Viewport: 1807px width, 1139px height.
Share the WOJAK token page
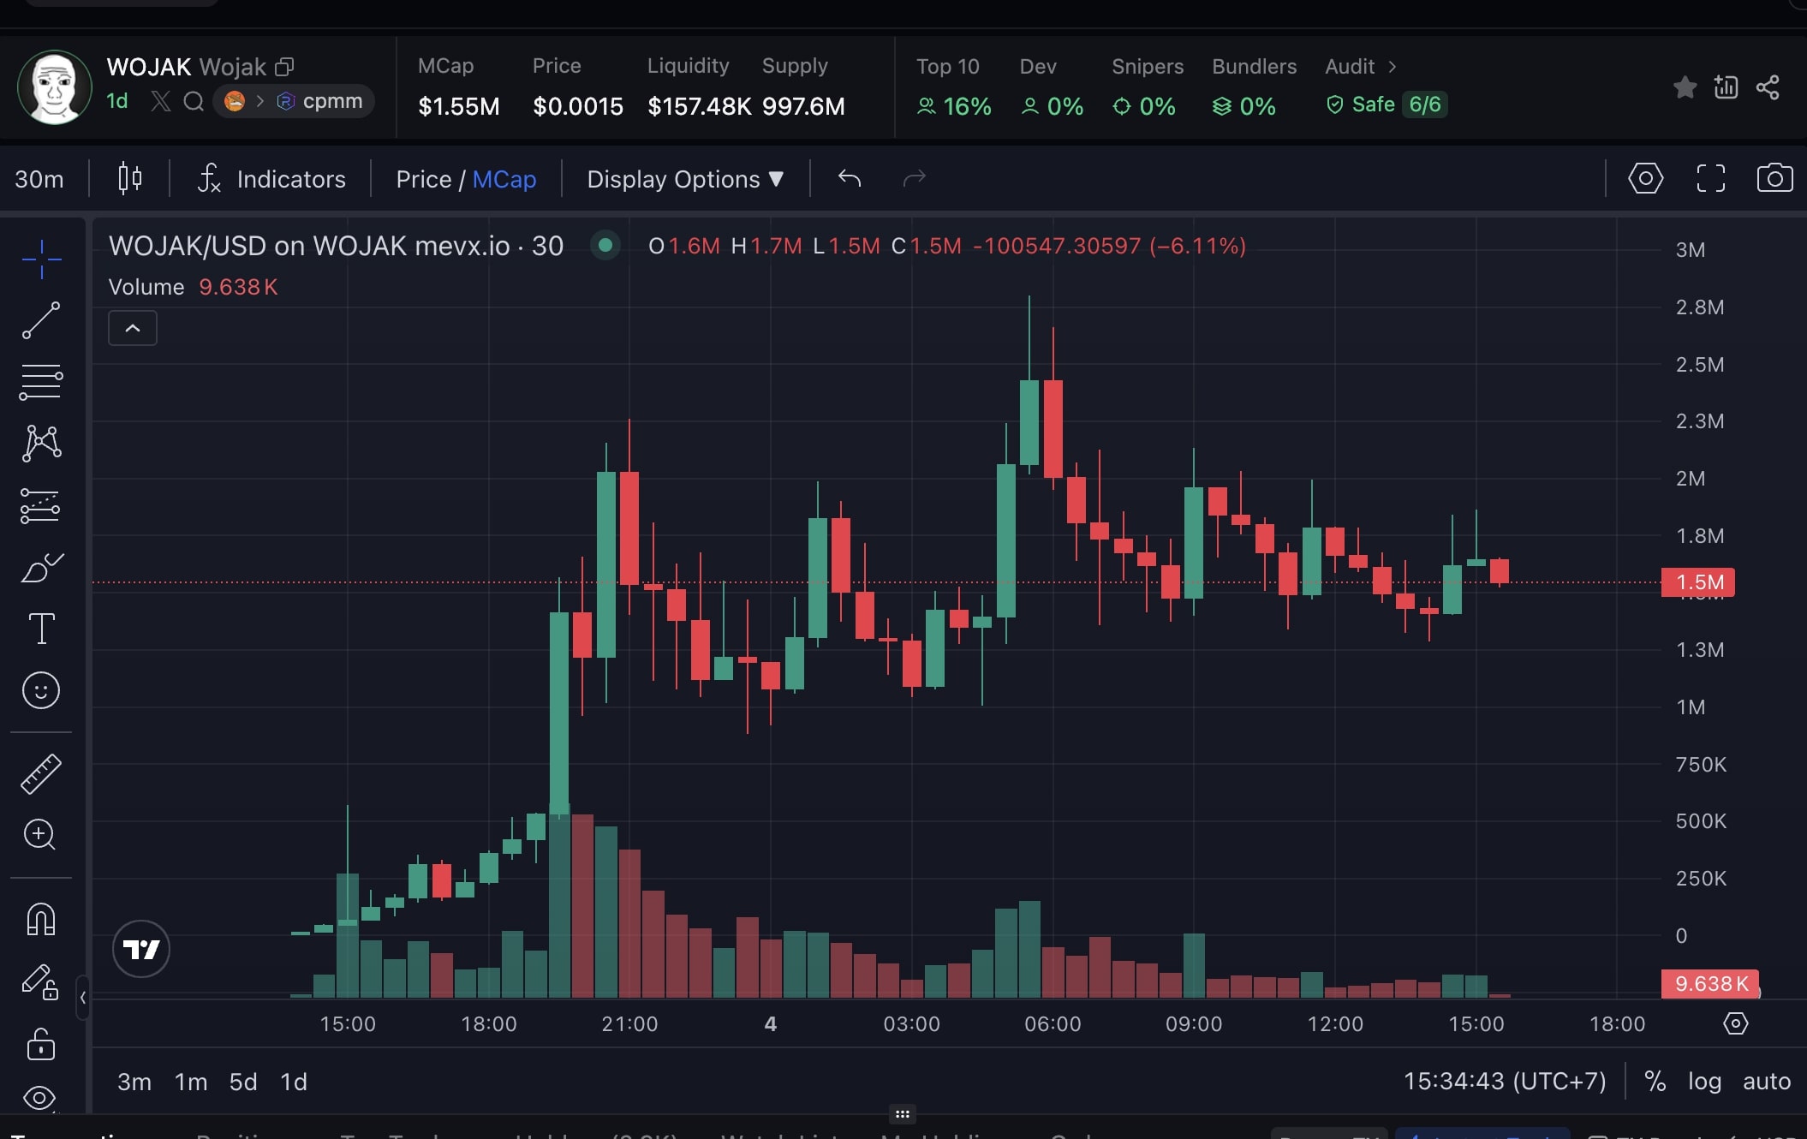(1768, 86)
